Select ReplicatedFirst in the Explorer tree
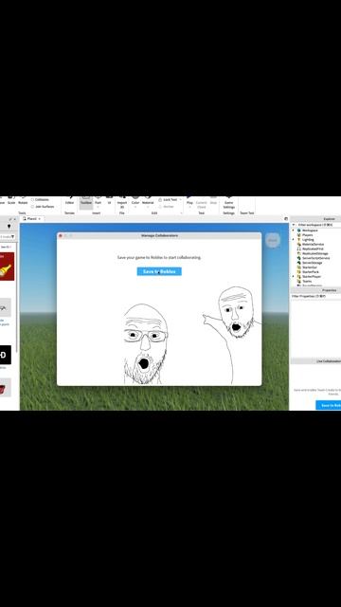The width and height of the screenshot is (341, 607). (313, 248)
